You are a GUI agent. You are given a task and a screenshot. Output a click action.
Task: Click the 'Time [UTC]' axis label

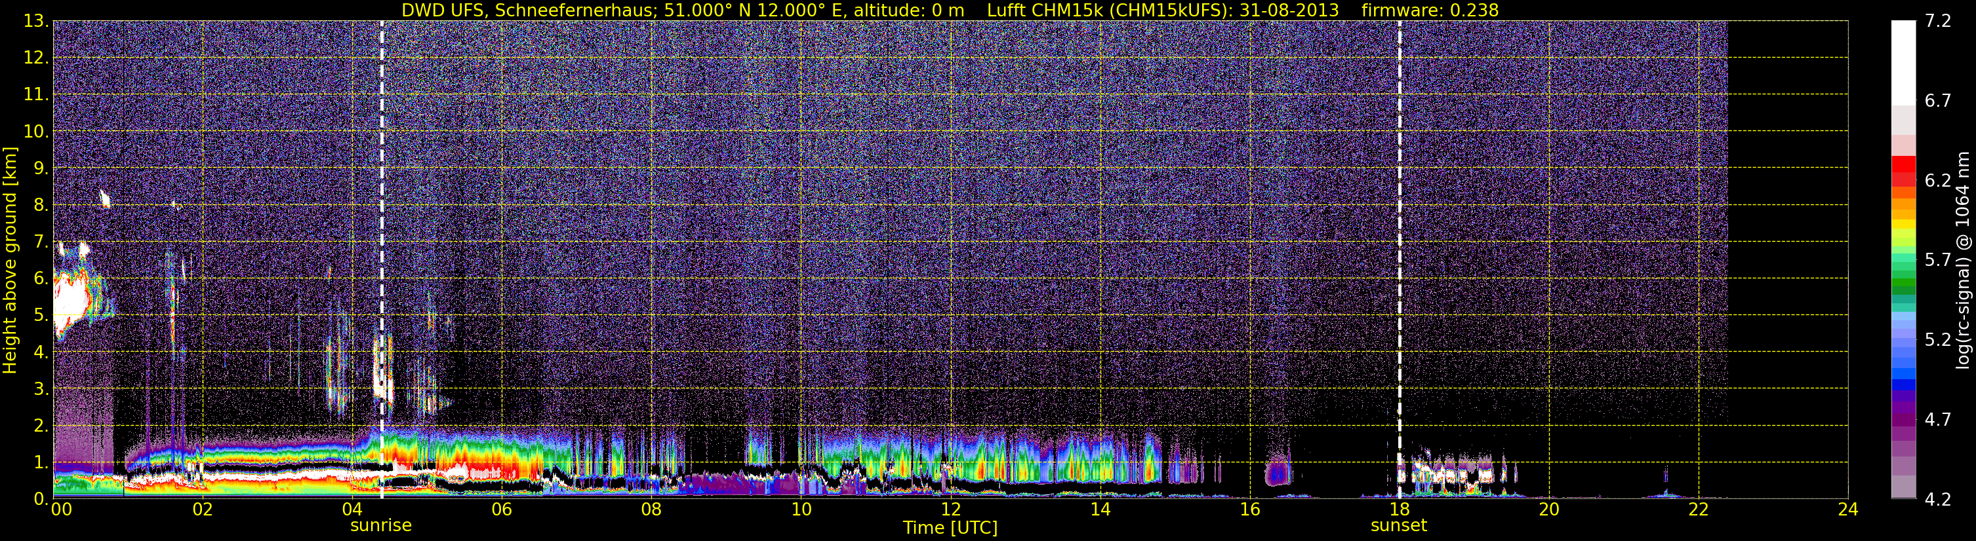[950, 528]
